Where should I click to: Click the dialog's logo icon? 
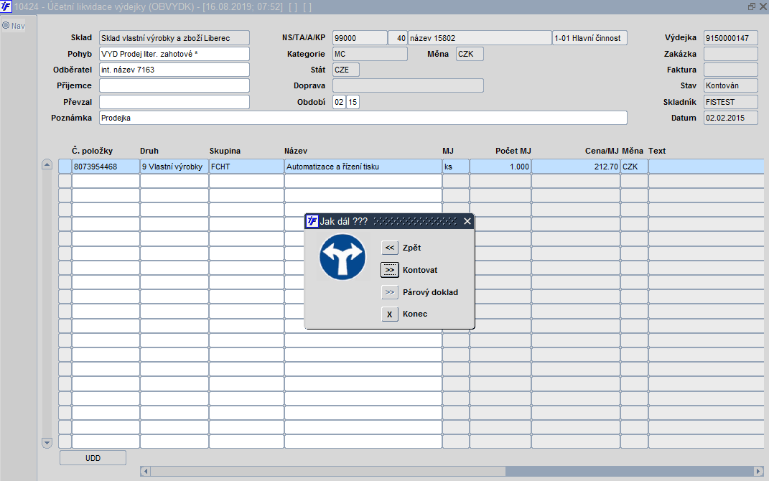312,221
